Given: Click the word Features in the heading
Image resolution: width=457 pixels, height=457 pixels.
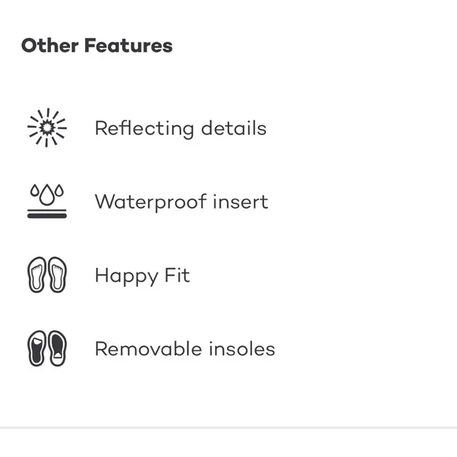Looking at the screenshot, I should point(128,46).
